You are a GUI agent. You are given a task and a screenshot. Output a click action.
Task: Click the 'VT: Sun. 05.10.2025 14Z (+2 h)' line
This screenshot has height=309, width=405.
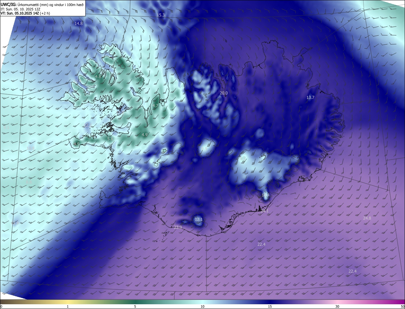point(25,13)
